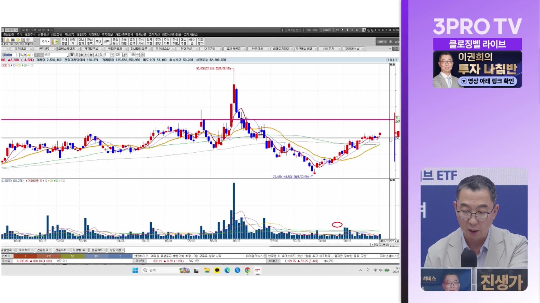This screenshot has height=303, width=540.
Task: Expand the dropdown arrow after the warning icon
Action: coord(32,55)
